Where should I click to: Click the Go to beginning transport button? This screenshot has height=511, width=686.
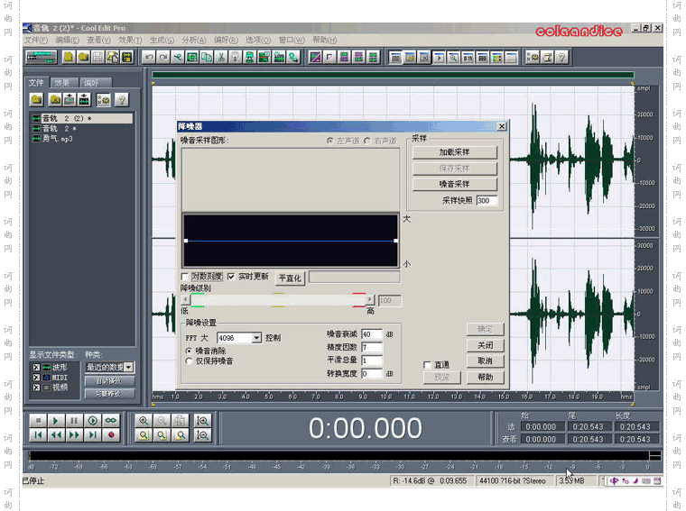click(x=38, y=435)
